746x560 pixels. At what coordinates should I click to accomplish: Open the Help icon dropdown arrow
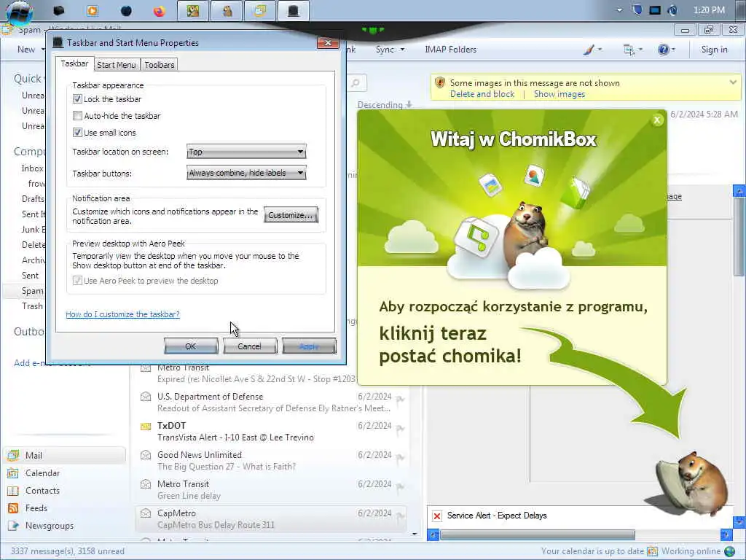pyautogui.click(x=673, y=50)
